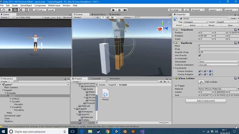This screenshot has width=239, height=134.
Task: Toggle Freeze Position X checkbox
Action: tap(199, 71)
